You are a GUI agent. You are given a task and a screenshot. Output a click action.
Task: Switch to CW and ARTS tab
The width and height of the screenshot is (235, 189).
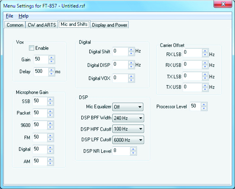(42, 25)
